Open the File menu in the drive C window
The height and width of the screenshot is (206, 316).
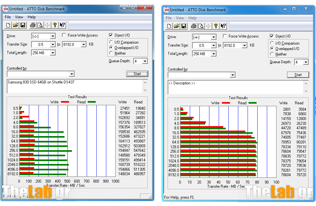[x=8, y=17]
